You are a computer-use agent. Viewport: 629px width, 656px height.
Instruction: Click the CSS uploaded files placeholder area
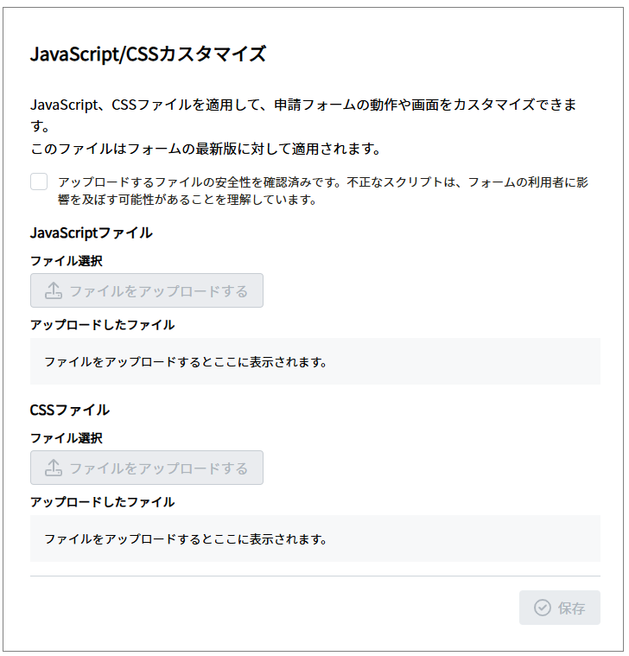[315, 538]
